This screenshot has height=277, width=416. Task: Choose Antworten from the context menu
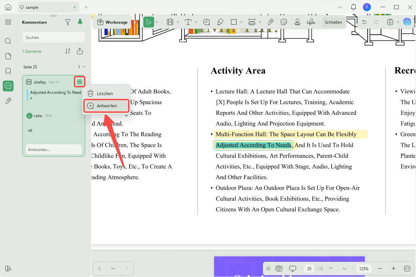tap(106, 106)
